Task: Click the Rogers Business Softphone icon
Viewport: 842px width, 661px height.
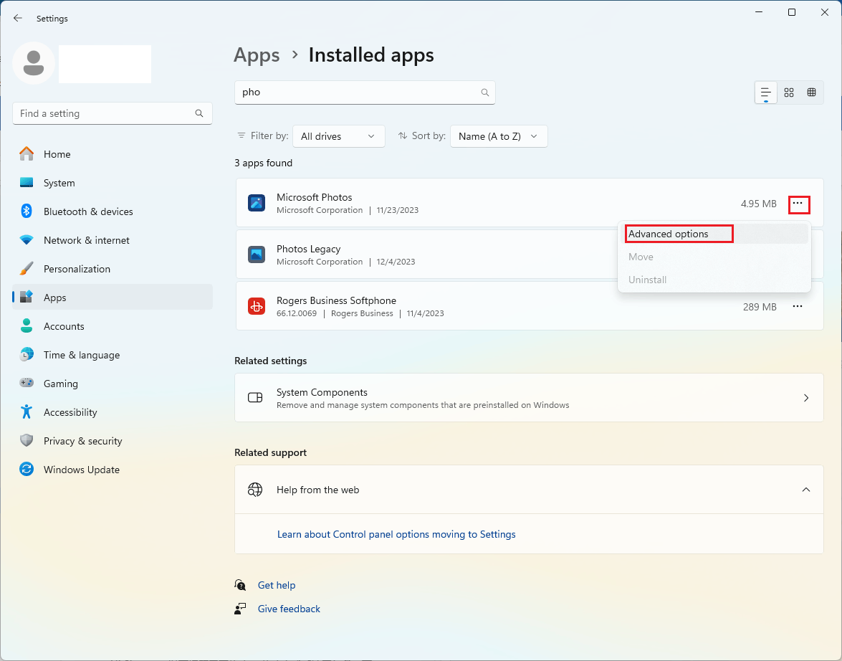Action: coord(257,306)
